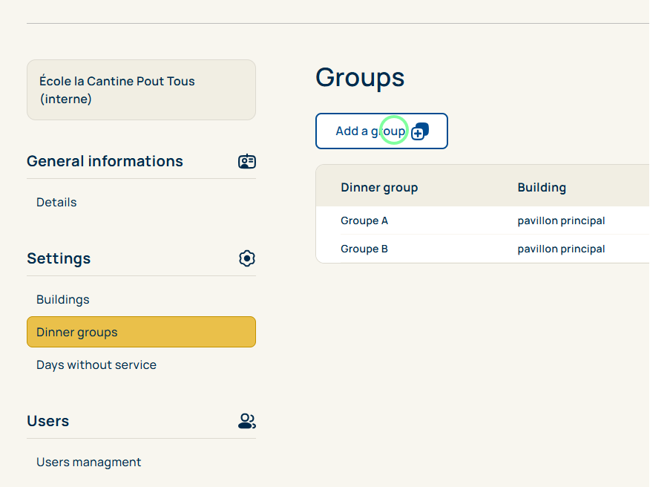Click the Dinner group column header
Screen dimensions: 650x487
click(379, 187)
